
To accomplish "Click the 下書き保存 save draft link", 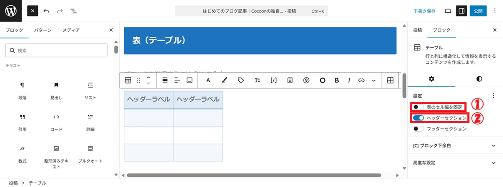I will point(424,11).
